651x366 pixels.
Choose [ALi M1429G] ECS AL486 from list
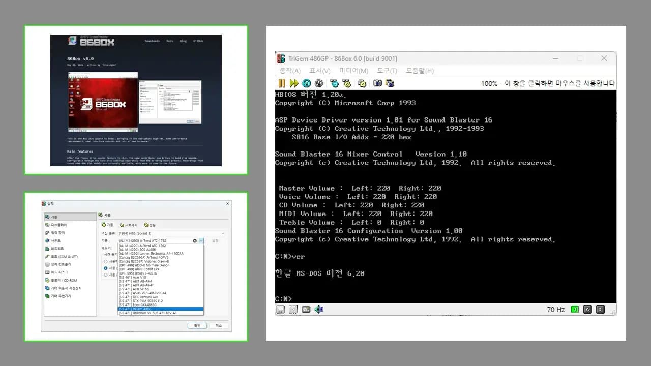[x=161, y=250]
